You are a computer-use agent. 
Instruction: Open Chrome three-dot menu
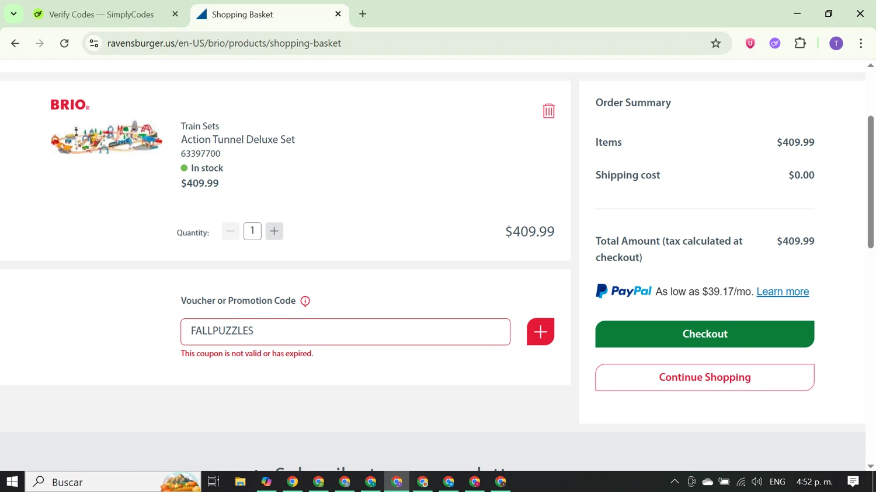[x=861, y=43]
